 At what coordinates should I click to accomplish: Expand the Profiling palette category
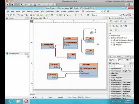click(x=109, y=75)
